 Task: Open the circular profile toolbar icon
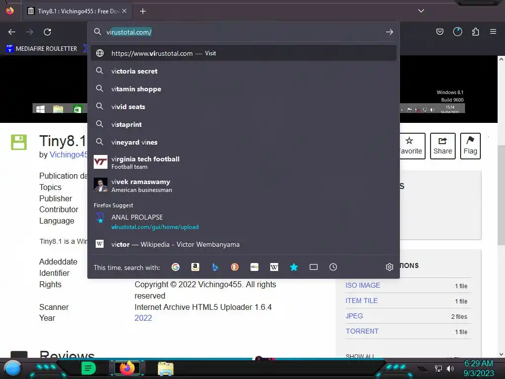click(x=457, y=32)
